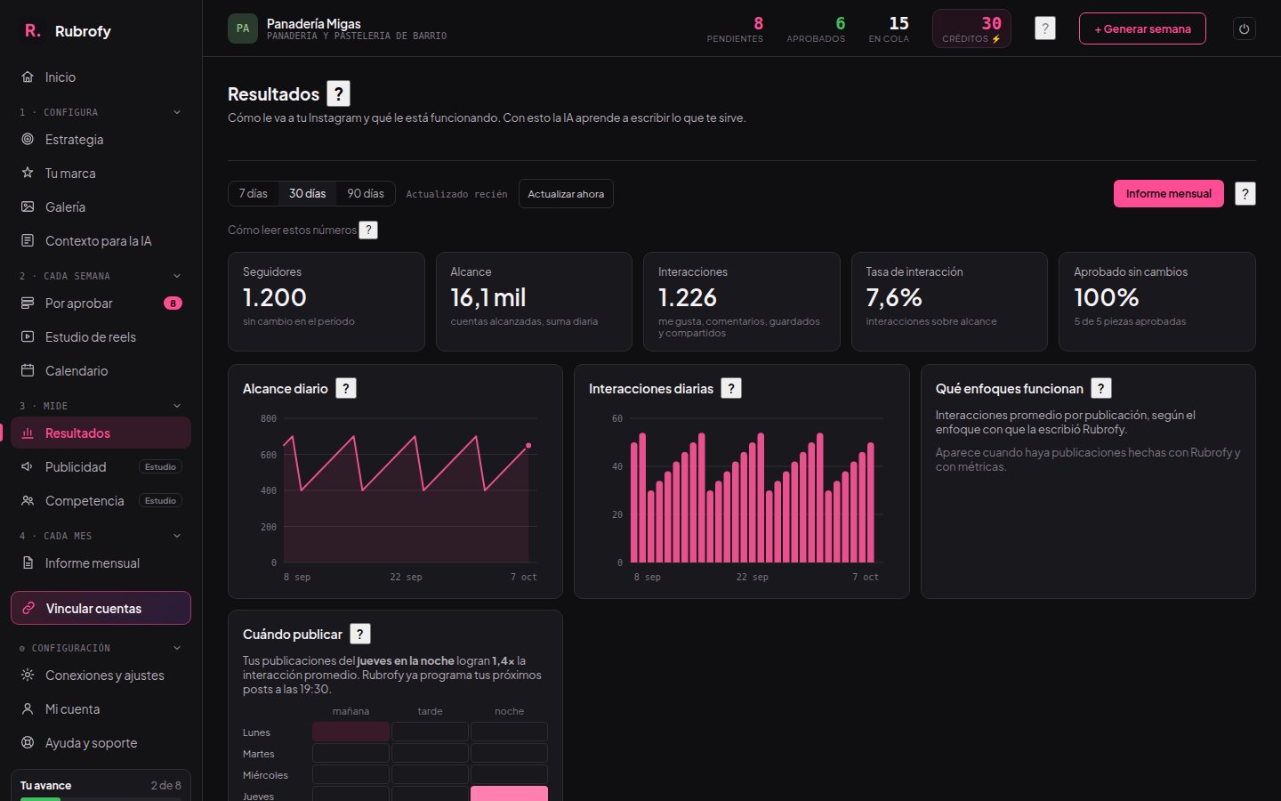Open Ayuda y soporte
1281x801 pixels.
click(x=101, y=743)
